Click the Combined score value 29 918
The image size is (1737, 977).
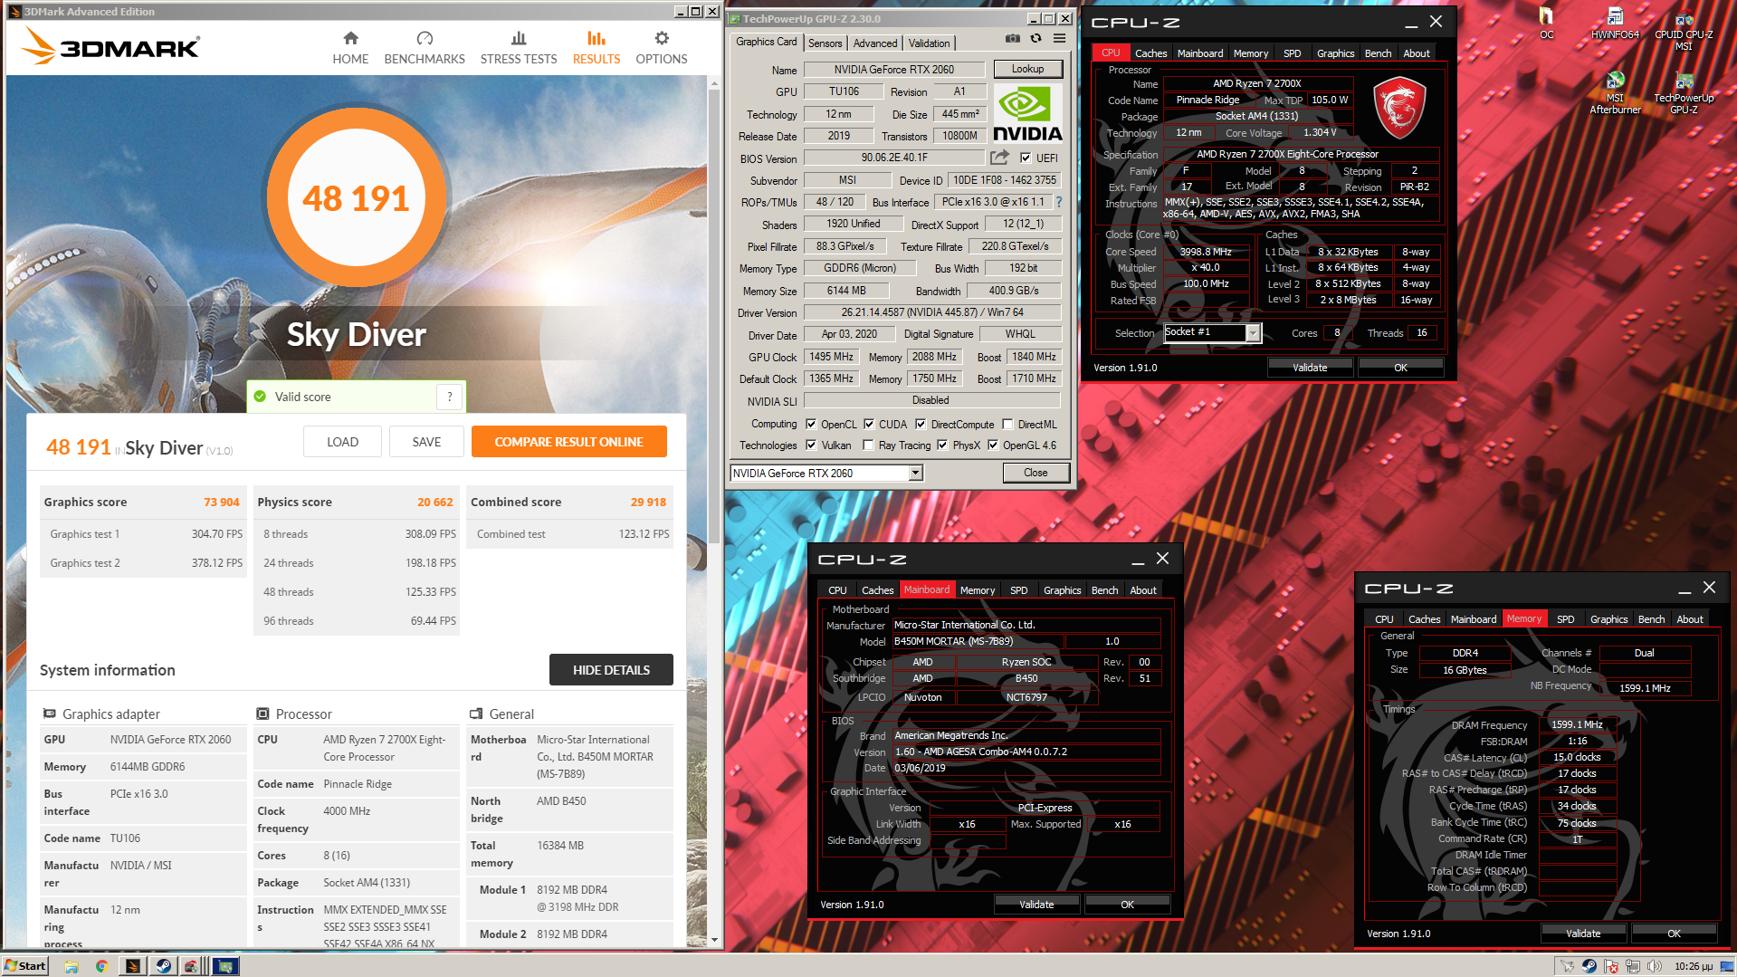[x=648, y=502]
